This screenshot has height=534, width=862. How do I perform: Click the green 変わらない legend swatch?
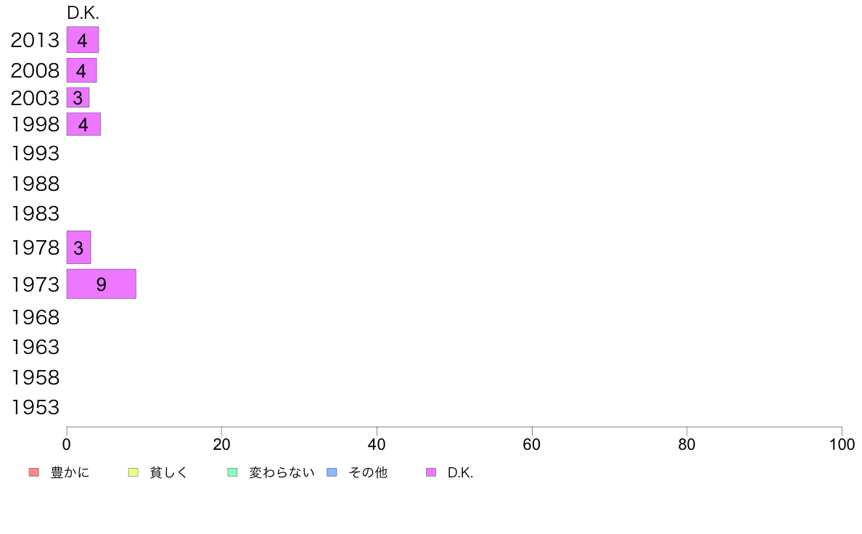pyautogui.click(x=232, y=472)
